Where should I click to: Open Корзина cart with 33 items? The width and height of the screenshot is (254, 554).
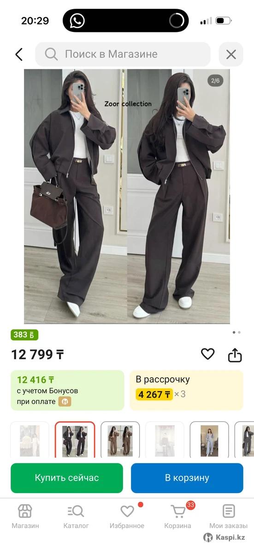178,516
